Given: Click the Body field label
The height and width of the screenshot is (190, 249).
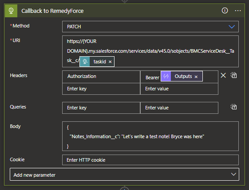Looking at the screenshot, I should pos(15,126).
